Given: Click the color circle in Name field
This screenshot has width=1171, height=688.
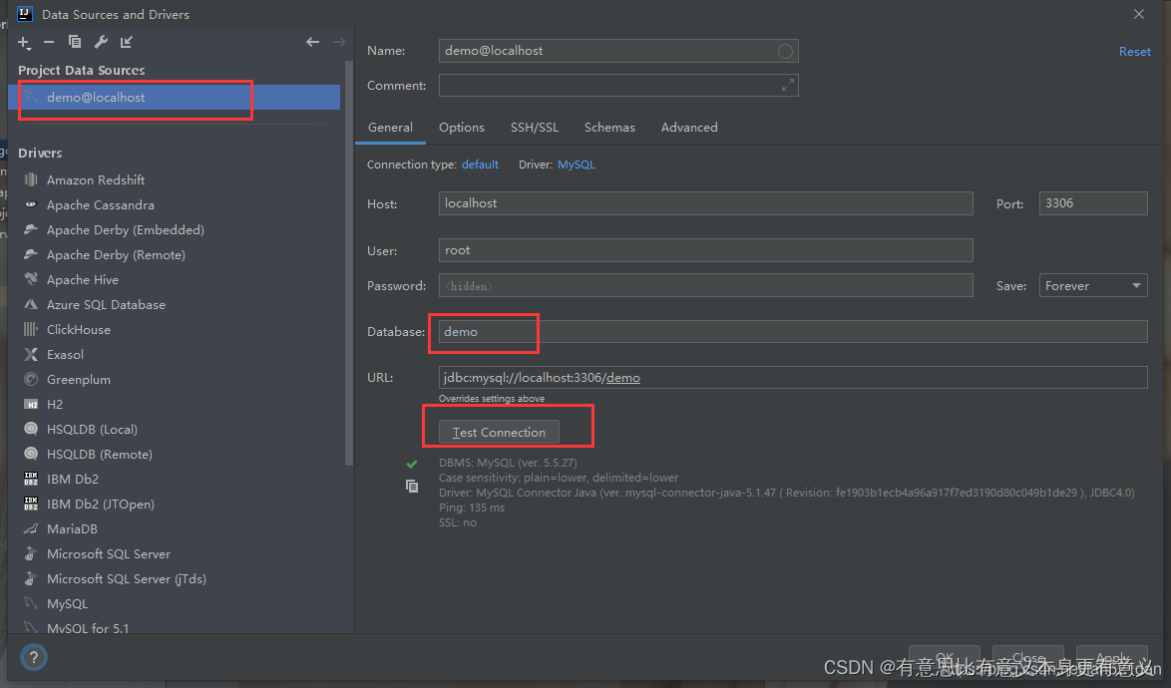Looking at the screenshot, I should (785, 51).
